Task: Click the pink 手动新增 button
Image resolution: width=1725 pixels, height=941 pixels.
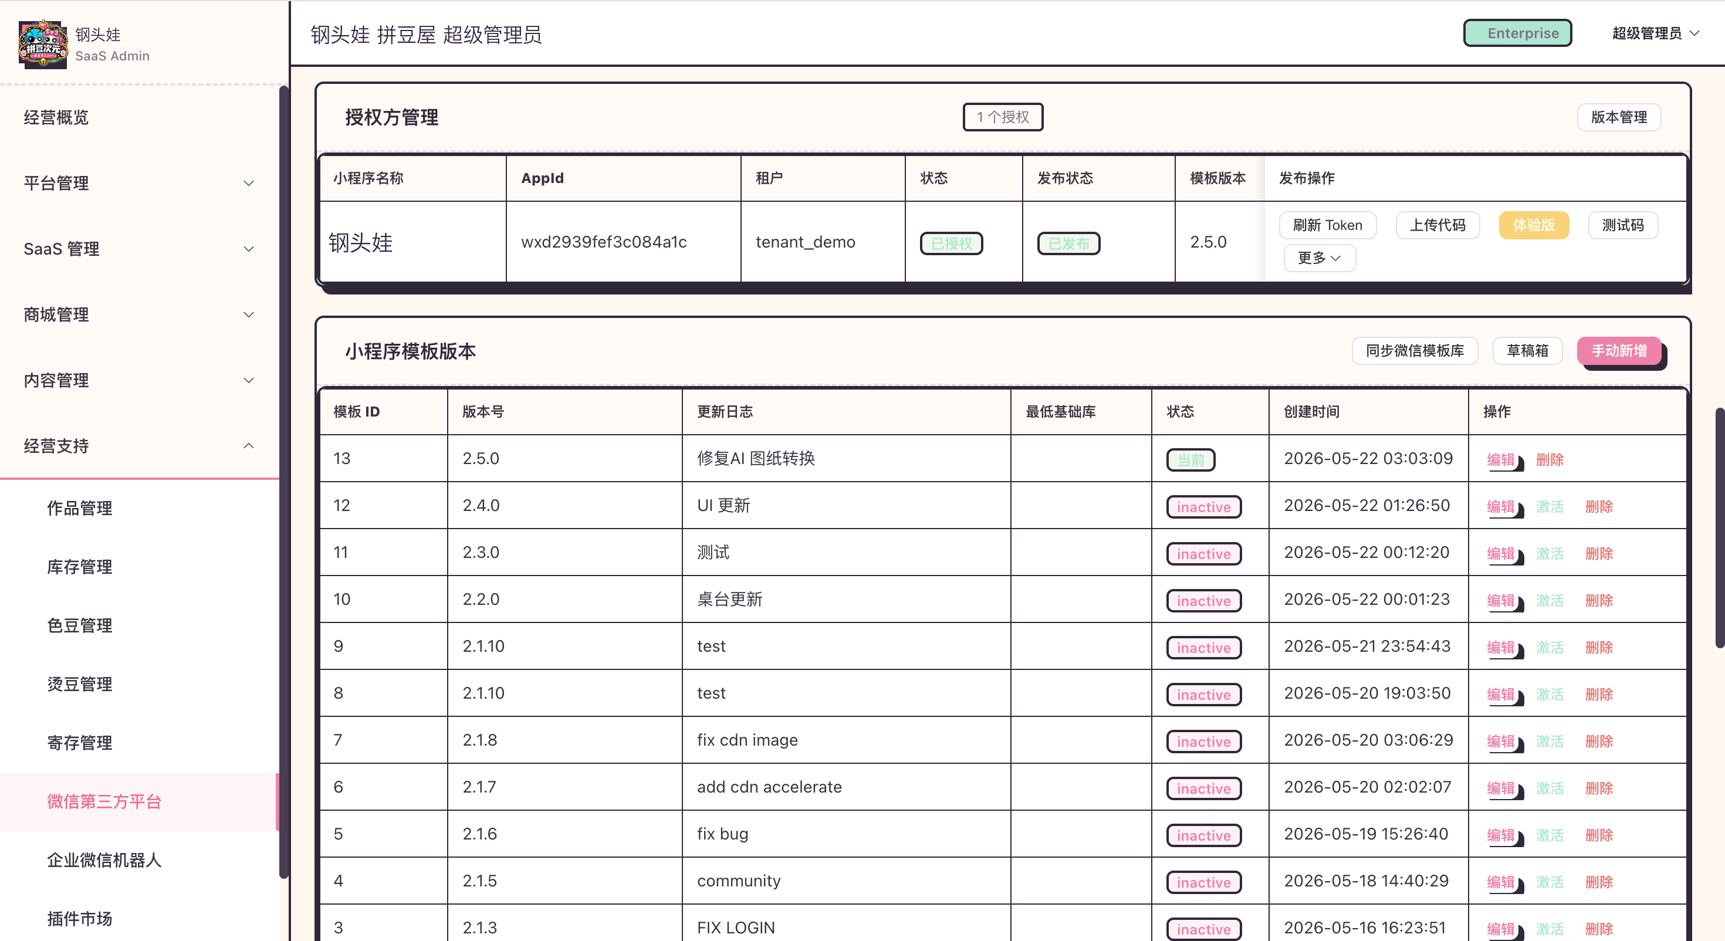Action: pos(1619,351)
